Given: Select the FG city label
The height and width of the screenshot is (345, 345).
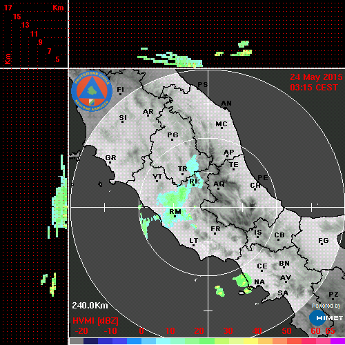Looking at the screenshot, I should click(x=324, y=241).
